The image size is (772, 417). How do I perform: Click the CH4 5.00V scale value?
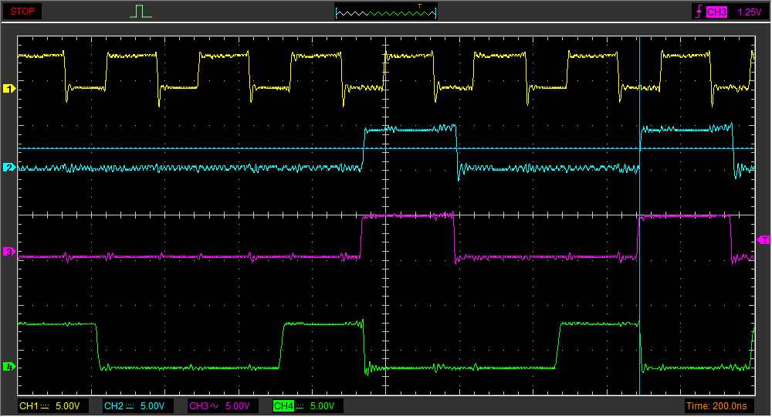coord(321,406)
